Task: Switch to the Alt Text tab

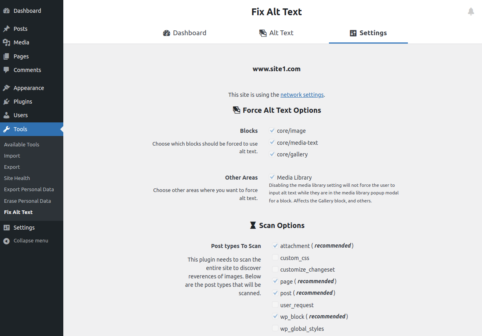Action: [x=276, y=33]
